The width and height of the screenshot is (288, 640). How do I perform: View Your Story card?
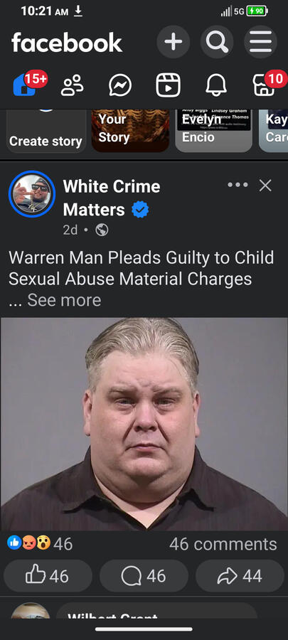131,131
